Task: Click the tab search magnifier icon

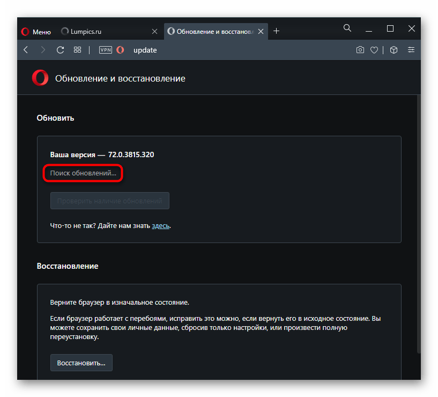Action: 347,28
